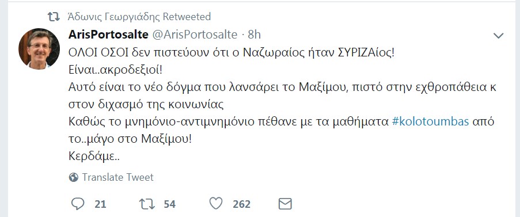
Task: Click Translate Tweet link
Action: 117,177
